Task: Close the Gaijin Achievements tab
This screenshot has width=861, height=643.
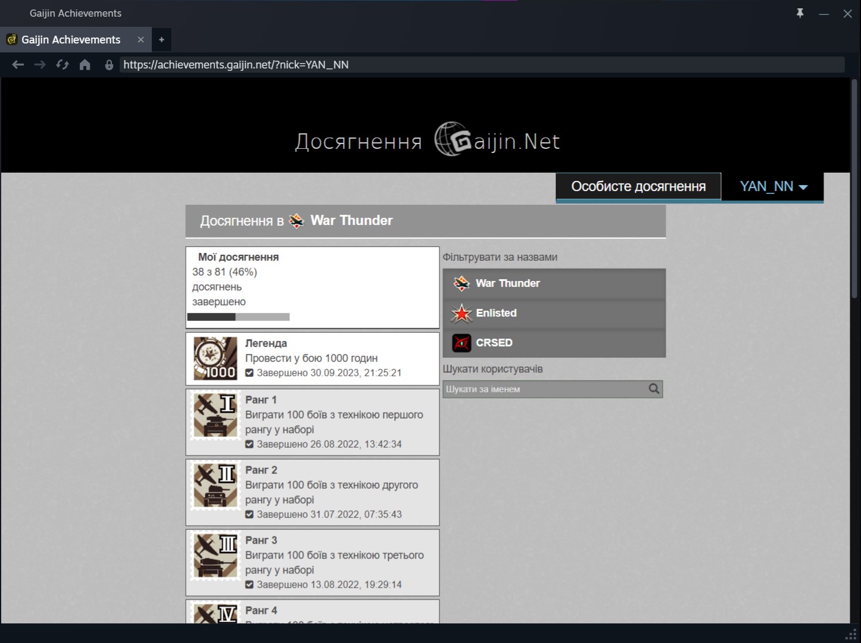Action: pos(141,40)
